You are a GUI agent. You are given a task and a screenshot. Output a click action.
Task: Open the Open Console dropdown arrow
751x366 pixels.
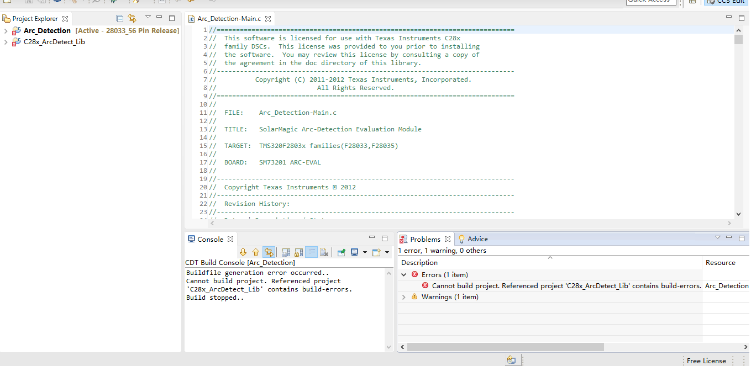click(387, 252)
